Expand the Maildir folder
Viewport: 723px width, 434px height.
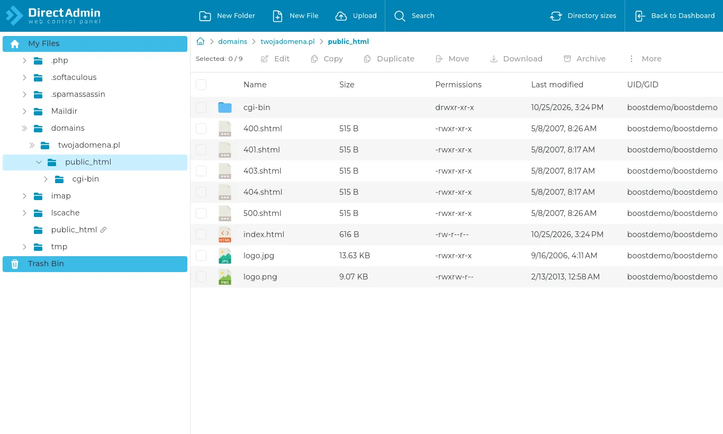point(24,111)
